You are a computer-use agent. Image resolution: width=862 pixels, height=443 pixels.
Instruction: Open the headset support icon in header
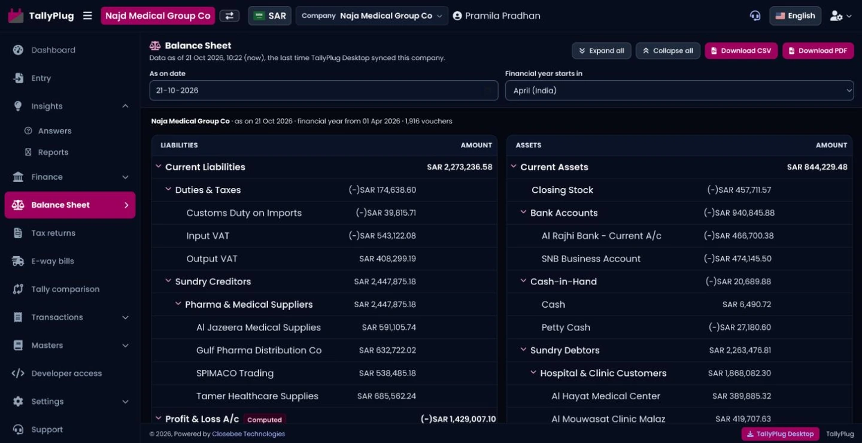tap(755, 16)
